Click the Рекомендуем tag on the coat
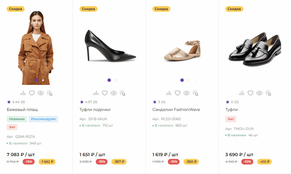291x174 pixels. click(43, 119)
